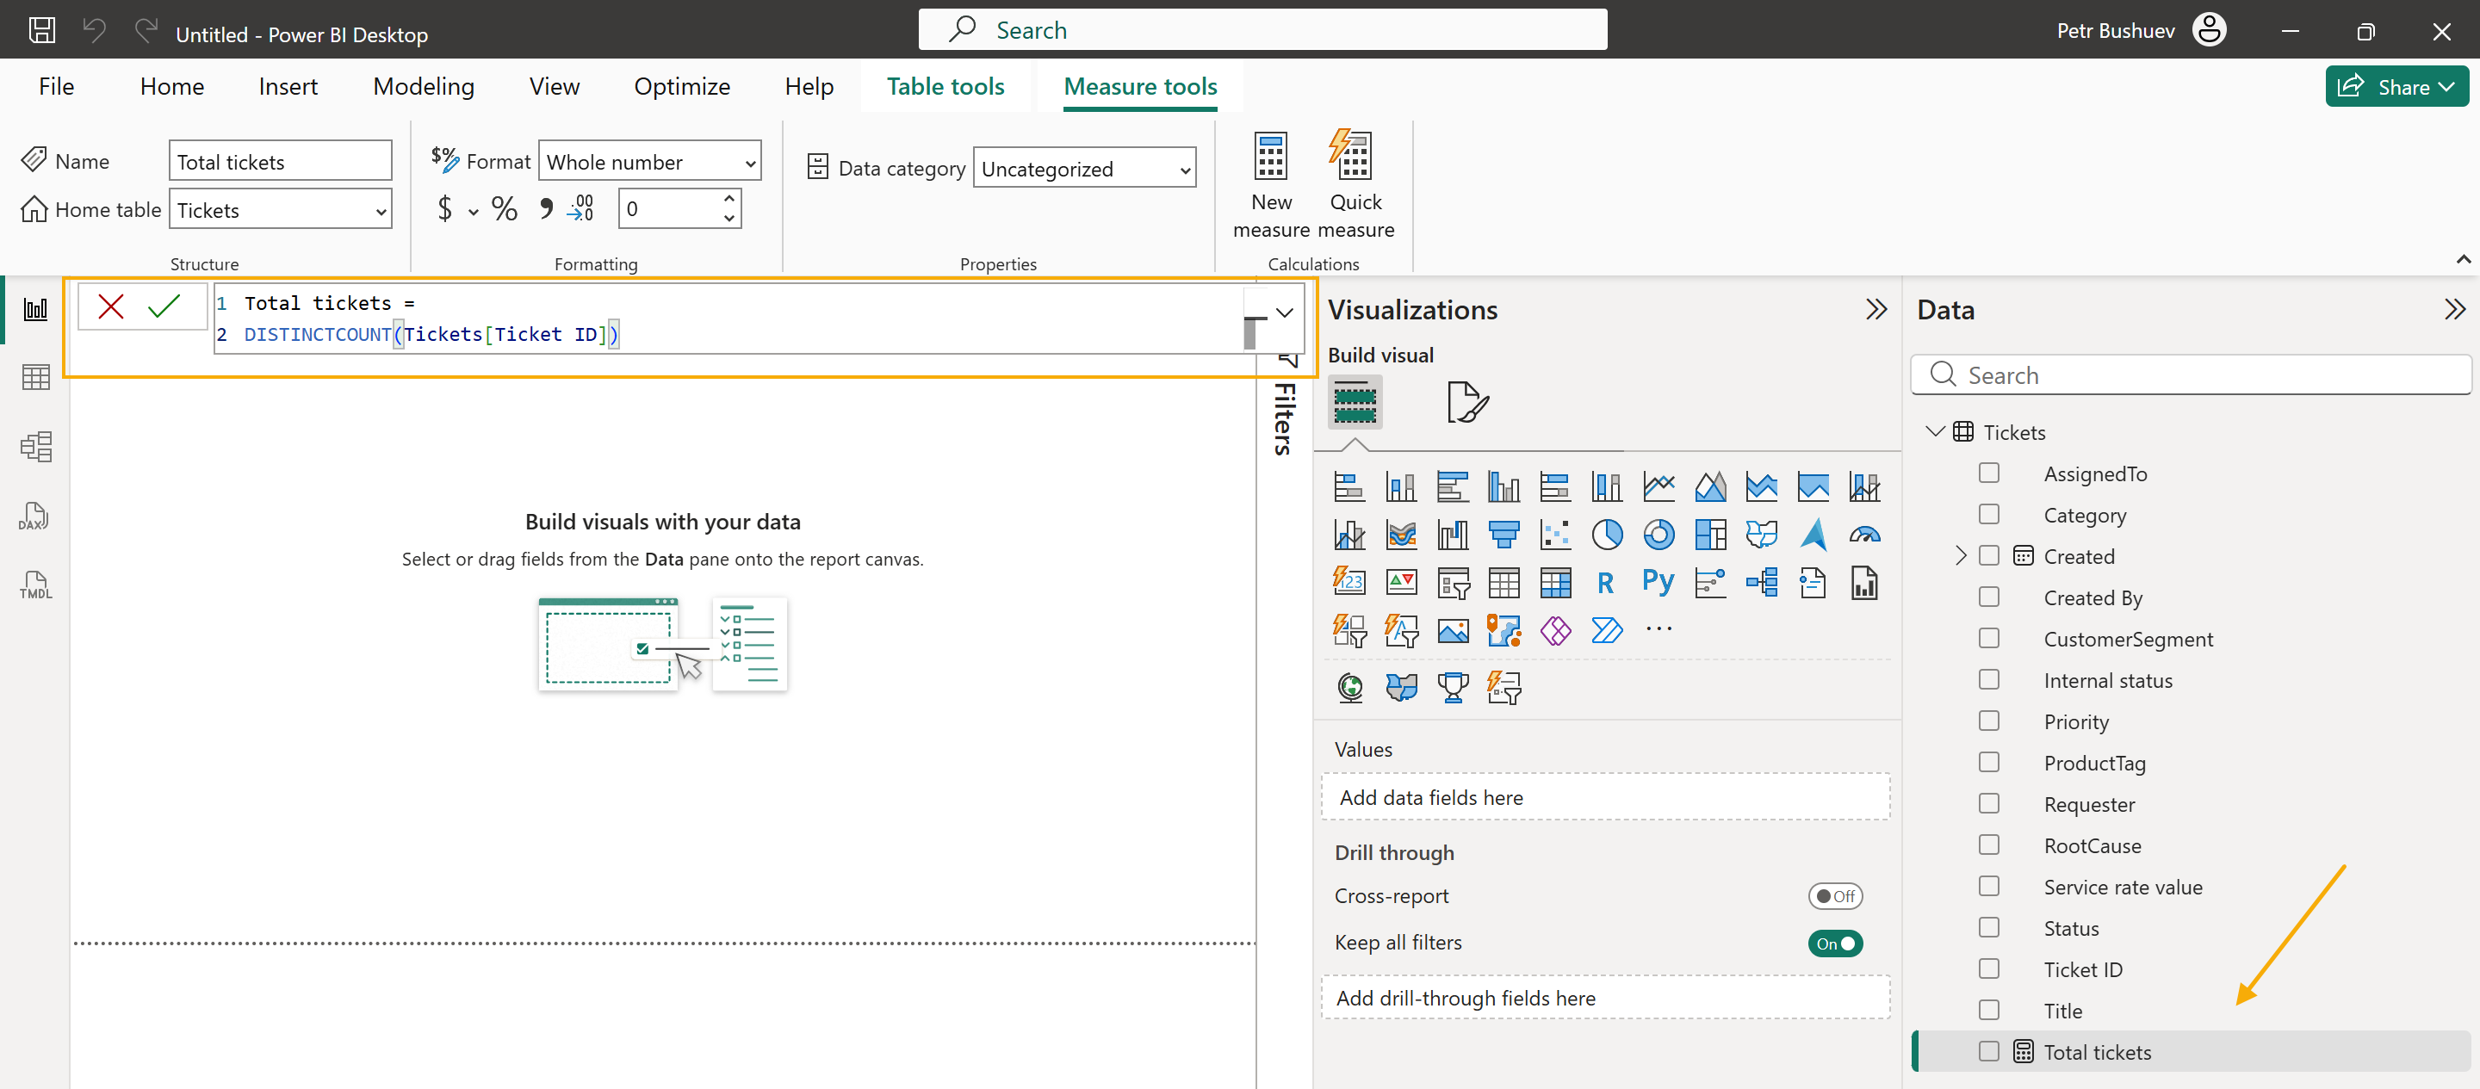
Task: Open the Data category dropdown
Action: (1084, 168)
